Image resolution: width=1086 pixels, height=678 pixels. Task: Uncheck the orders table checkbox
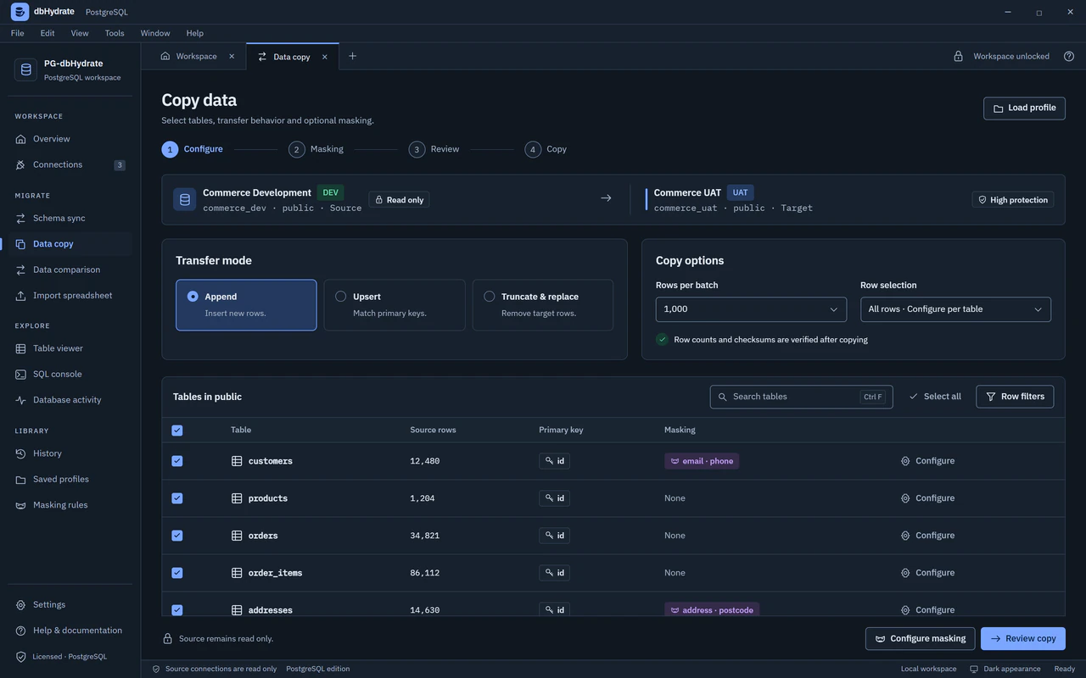point(177,536)
